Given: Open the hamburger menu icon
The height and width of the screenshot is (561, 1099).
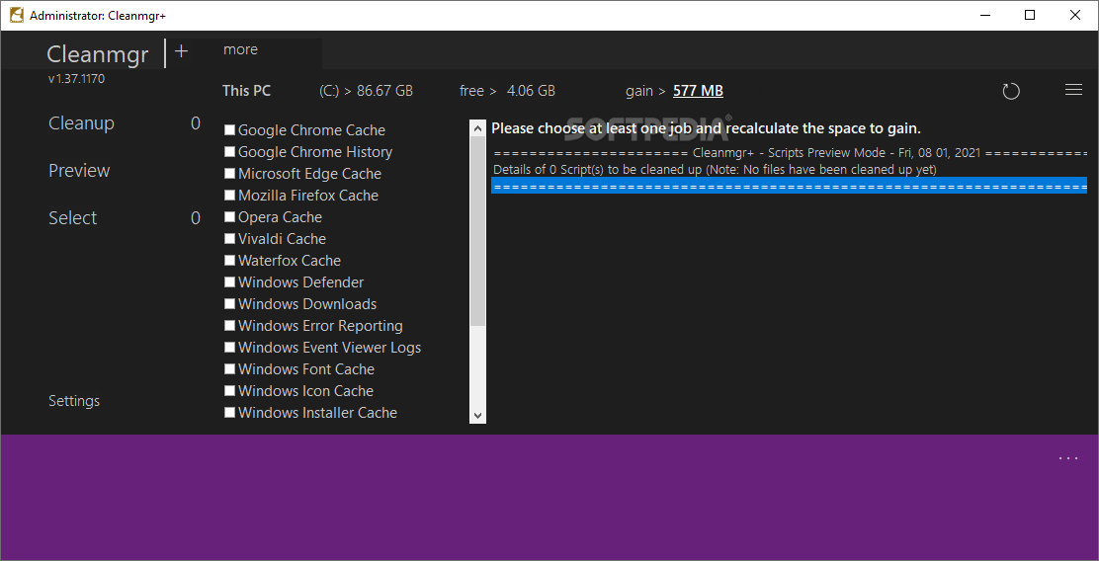Looking at the screenshot, I should click(1073, 90).
